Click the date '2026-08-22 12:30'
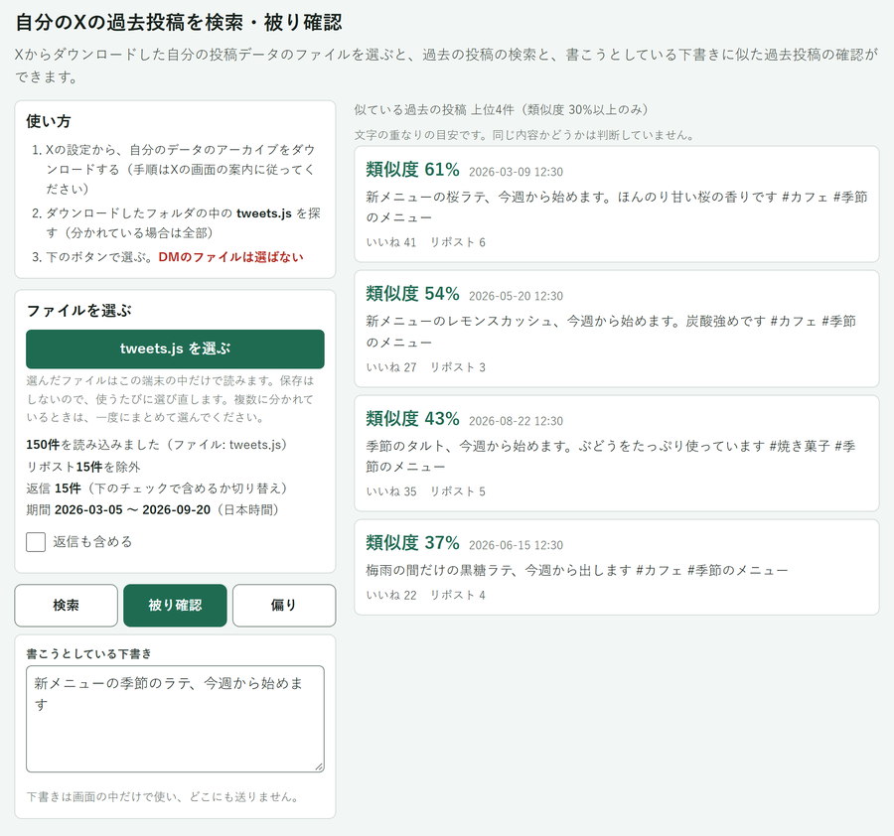894x836 pixels. tap(516, 421)
